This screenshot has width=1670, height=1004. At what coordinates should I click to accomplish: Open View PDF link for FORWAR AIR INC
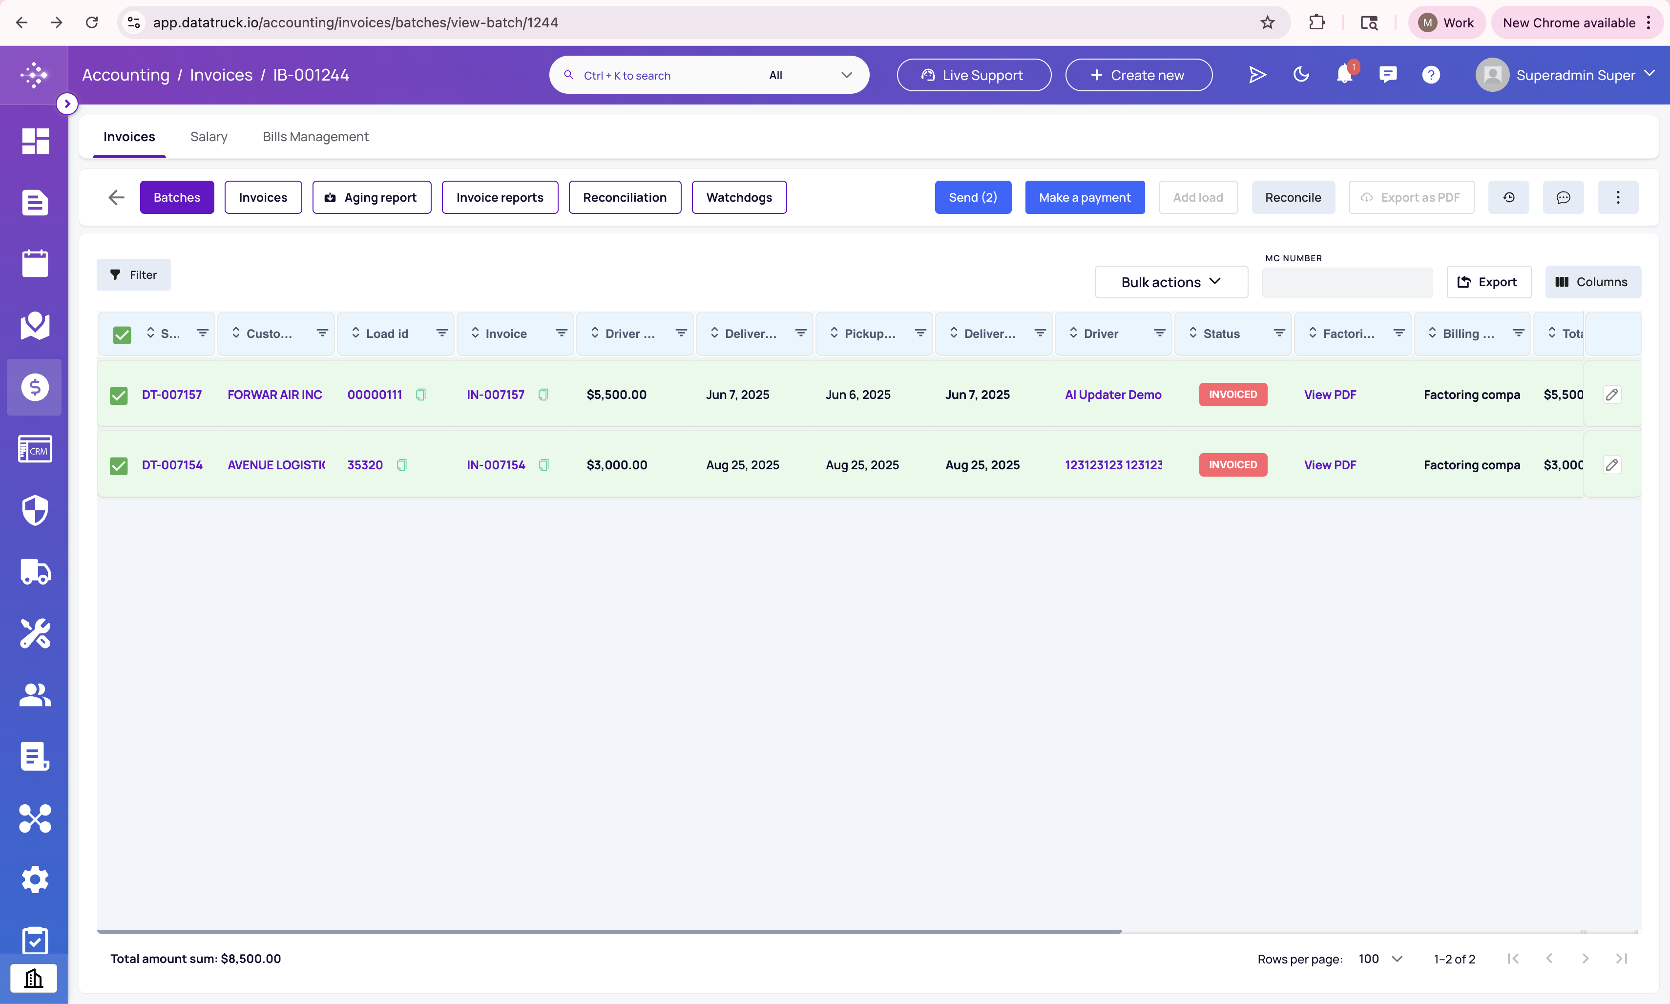pos(1330,395)
